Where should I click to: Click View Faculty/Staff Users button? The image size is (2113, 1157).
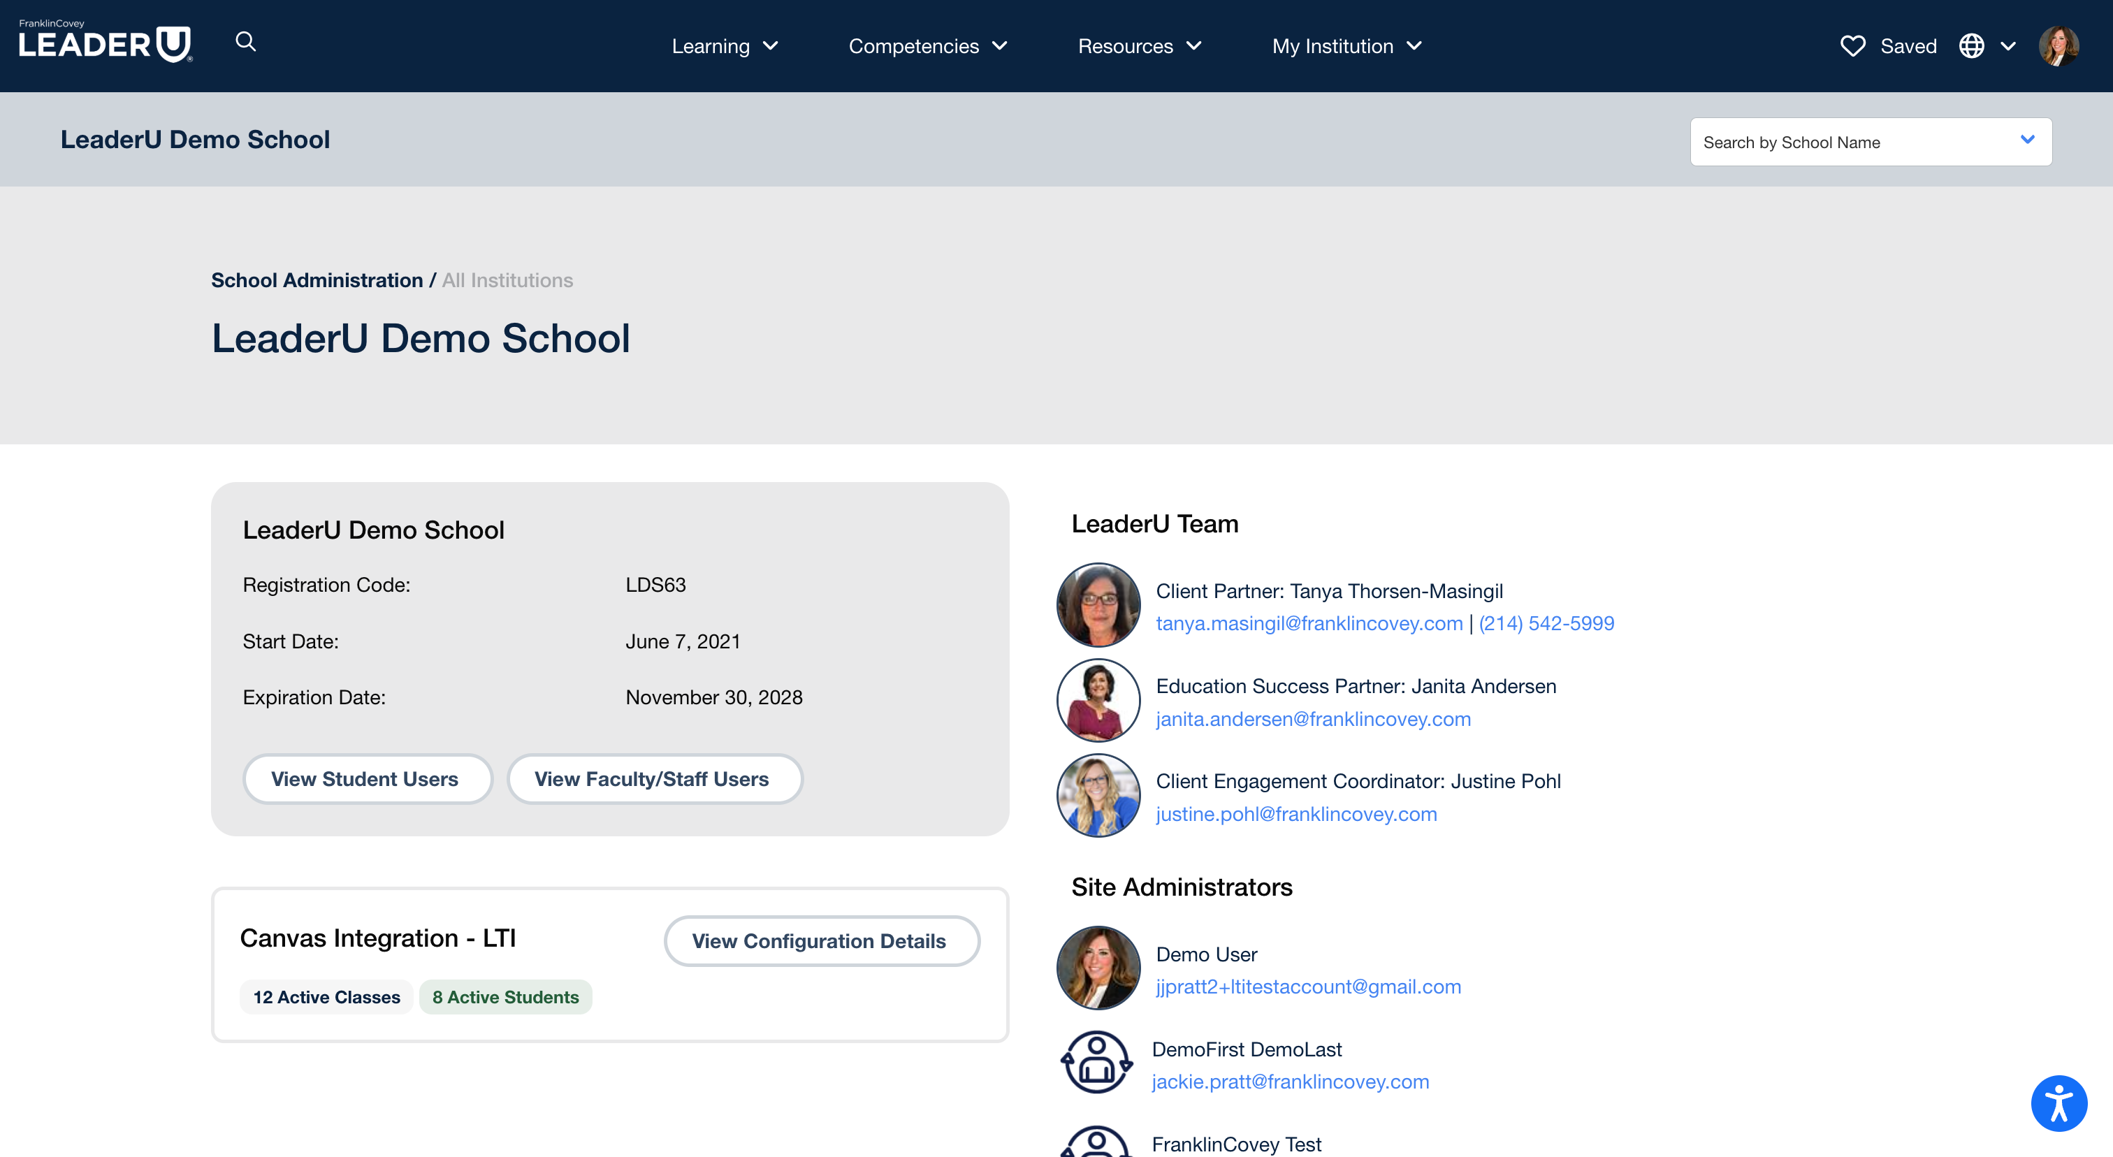(x=655, y=779)
